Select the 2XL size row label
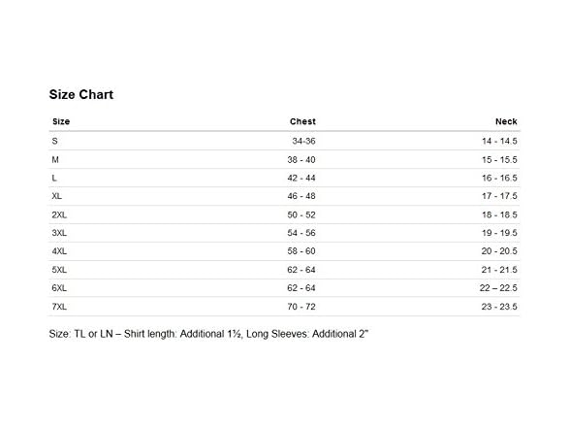Viewport: 570px width, 428px height. tap(59, 215)
